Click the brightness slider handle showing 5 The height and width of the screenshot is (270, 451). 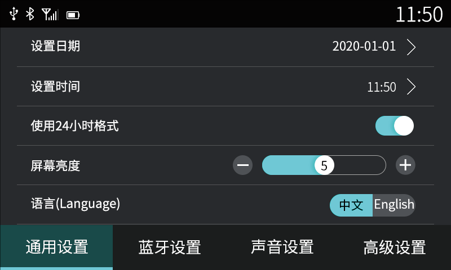pyautogui.click(x=324, y=165)
